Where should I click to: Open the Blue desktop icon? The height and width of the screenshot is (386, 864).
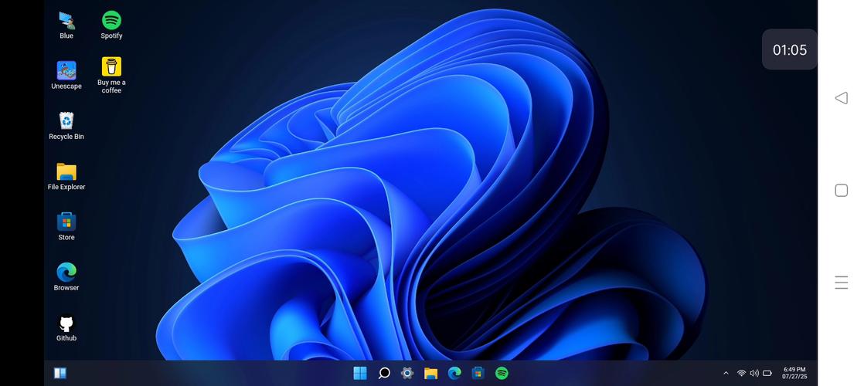coord(66,25)
